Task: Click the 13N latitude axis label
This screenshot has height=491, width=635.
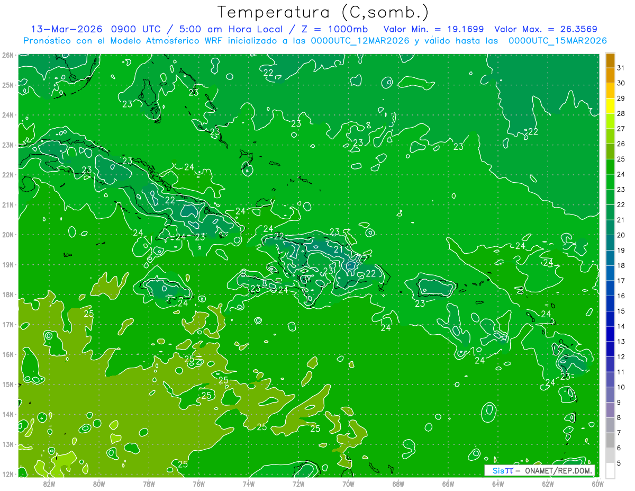Action: [7, 444]
